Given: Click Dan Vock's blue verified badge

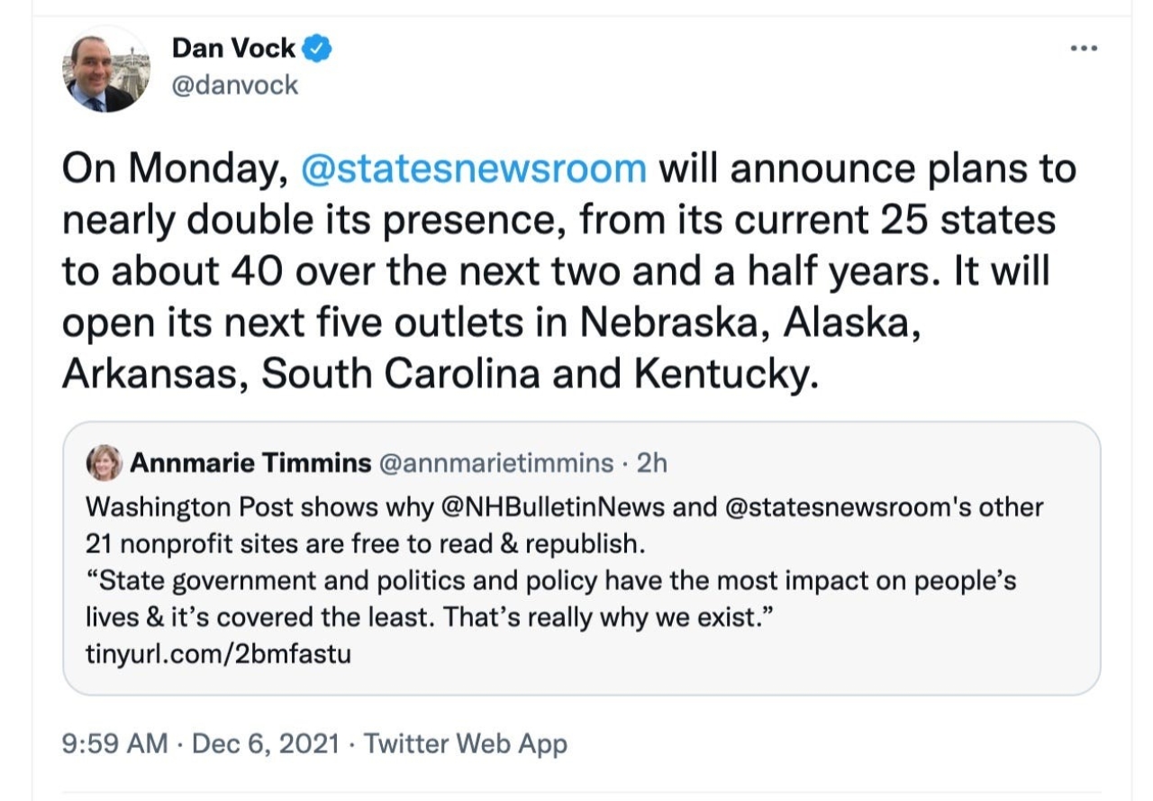Looking at the screenshot, I should click(317, 49).
